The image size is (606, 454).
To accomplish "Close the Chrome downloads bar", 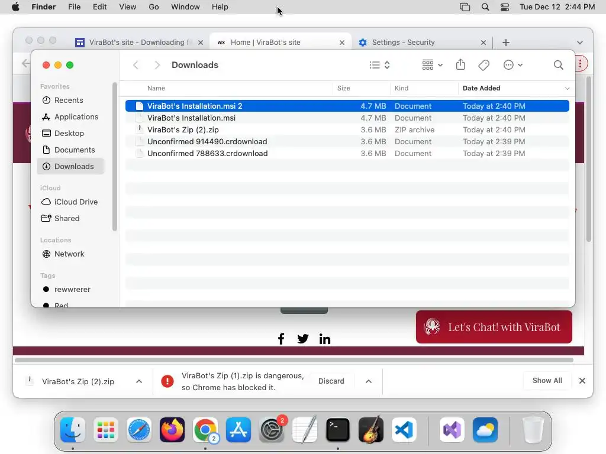I will (582, 381).
